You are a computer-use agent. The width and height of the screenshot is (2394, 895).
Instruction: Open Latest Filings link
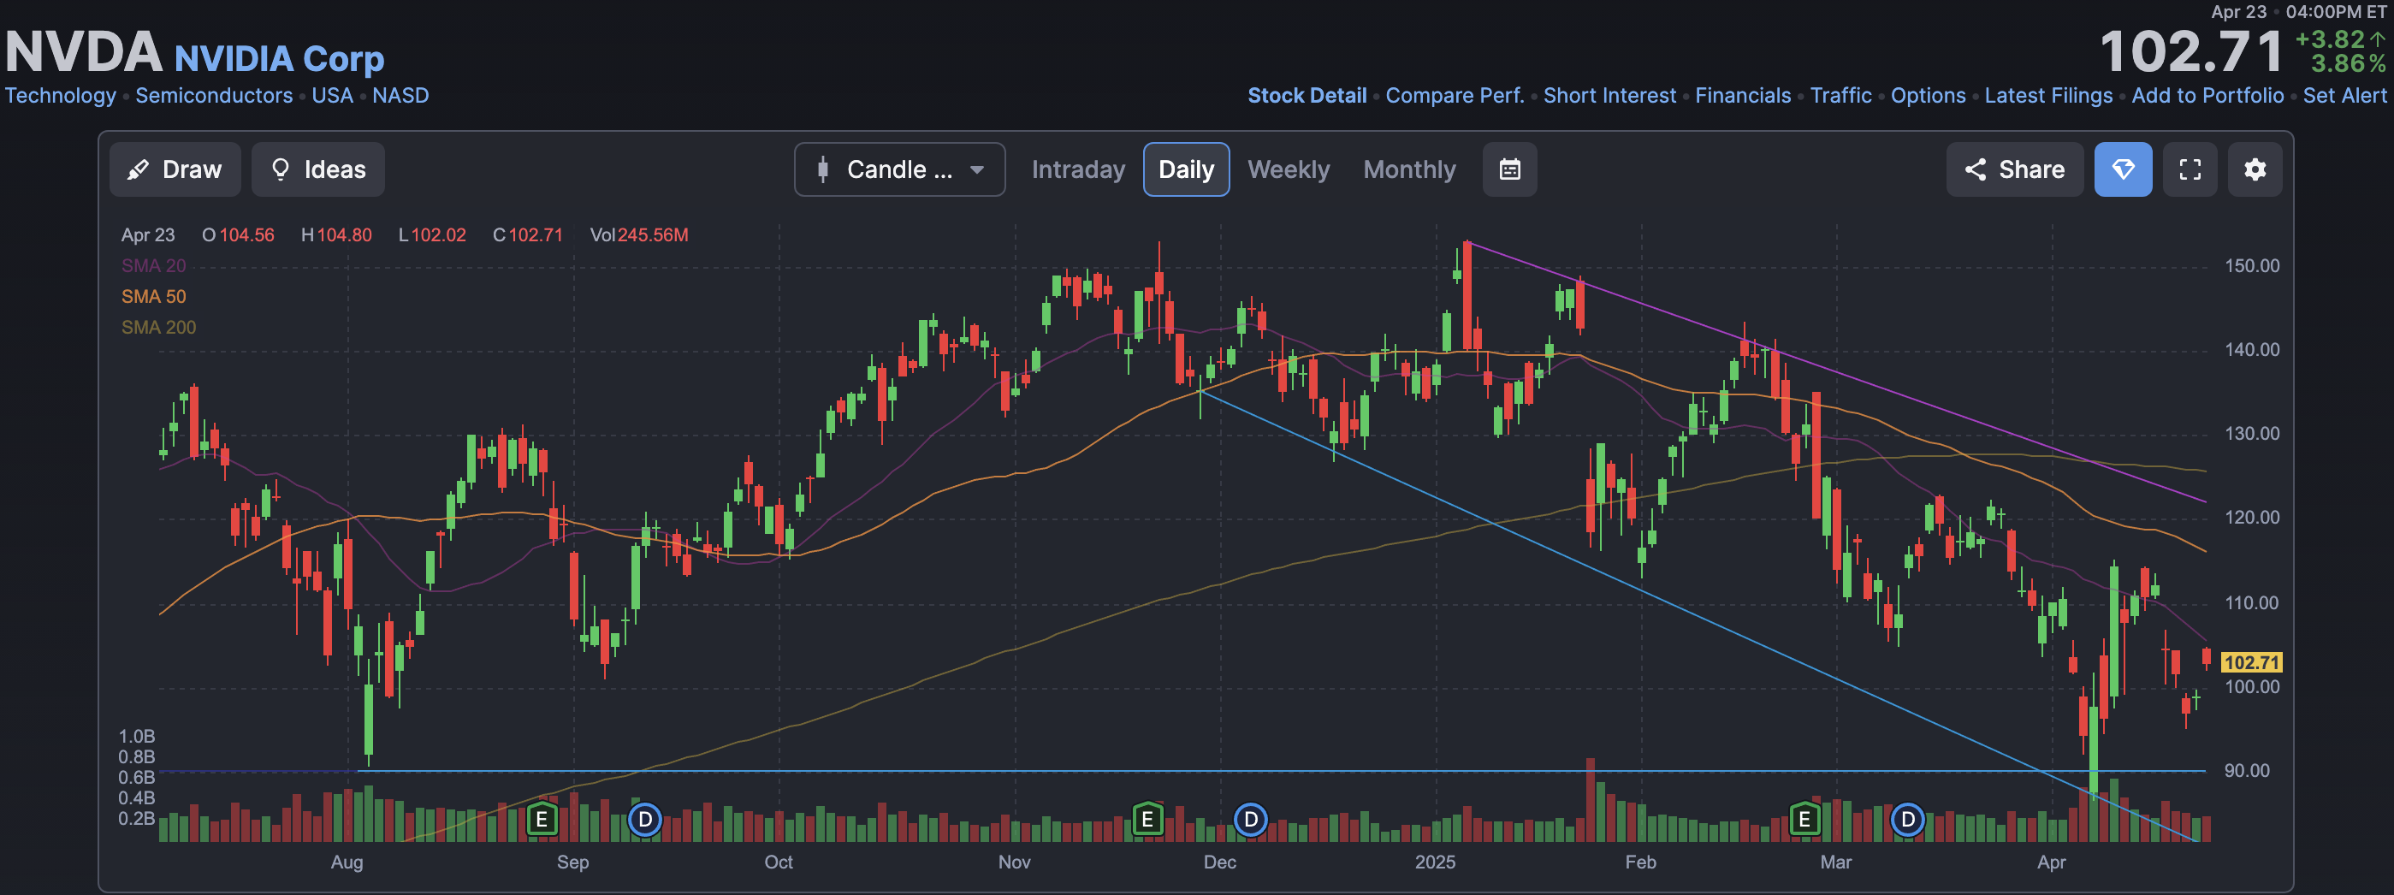click(x=2048, y=96)
